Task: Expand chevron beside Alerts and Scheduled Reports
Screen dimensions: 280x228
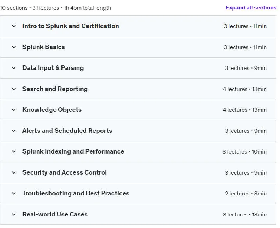Action: [14, 131]
